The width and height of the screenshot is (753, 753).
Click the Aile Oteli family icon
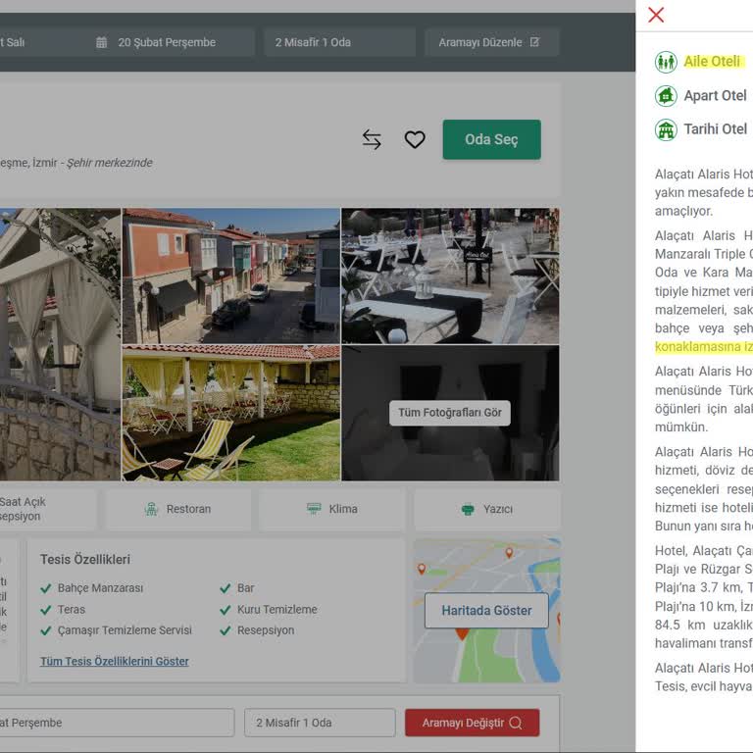click(666, 62)
